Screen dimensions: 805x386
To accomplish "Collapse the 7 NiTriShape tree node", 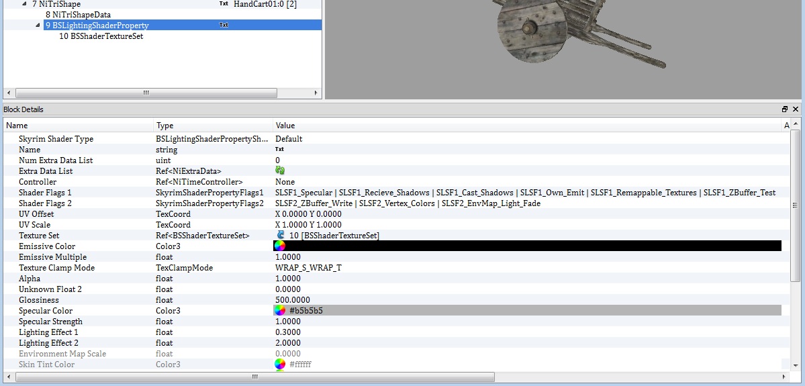I will click(x=25, y=4).
